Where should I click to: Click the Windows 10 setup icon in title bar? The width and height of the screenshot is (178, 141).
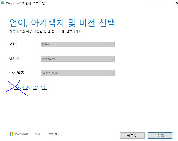click(2, 3)
